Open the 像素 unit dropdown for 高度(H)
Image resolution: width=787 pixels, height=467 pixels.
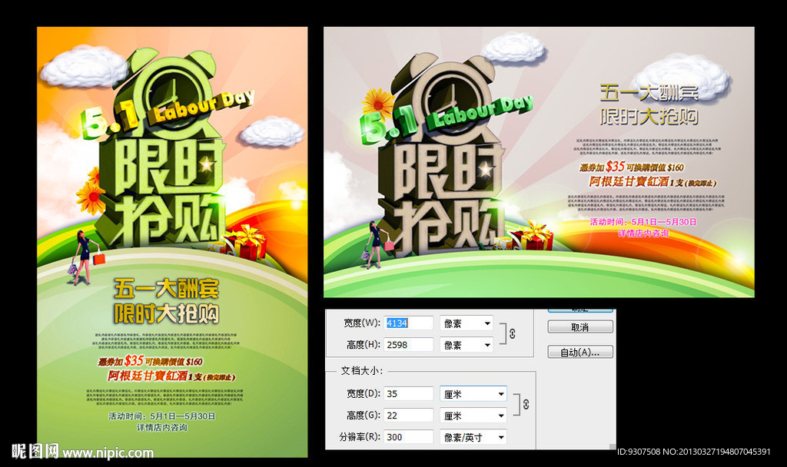(467, 345)
